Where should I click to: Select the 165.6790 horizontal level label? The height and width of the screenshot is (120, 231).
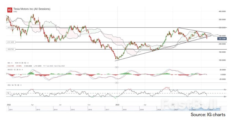[x=11, y=49]
